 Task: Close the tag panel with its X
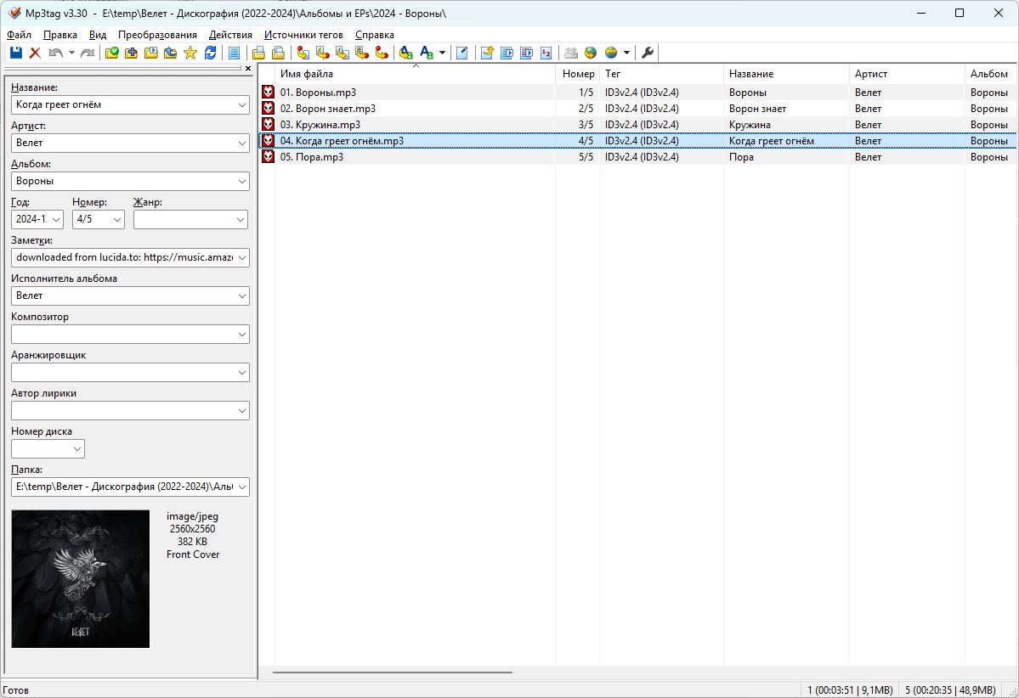click(248, 69)
